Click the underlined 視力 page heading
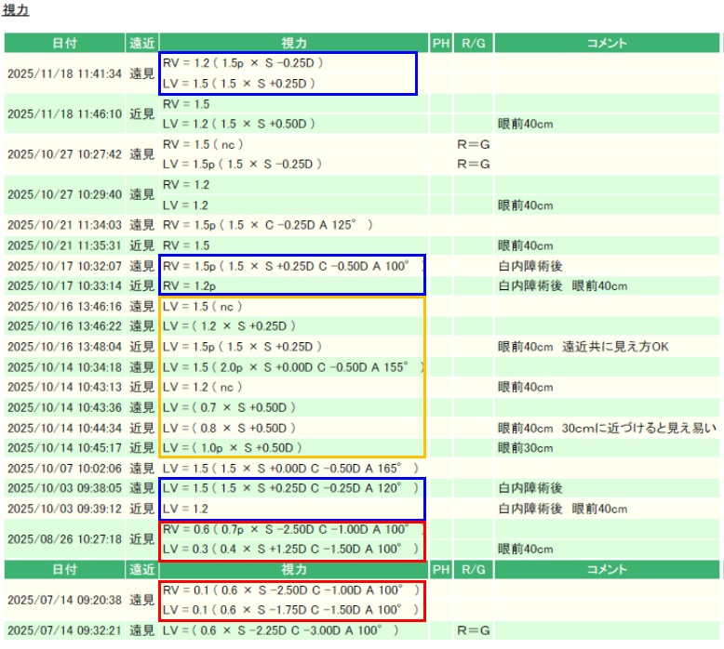 [x=16, y=11]
